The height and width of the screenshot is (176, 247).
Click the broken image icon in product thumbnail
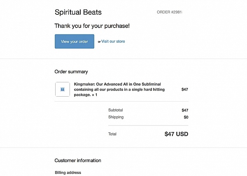(x=63, y=89)
